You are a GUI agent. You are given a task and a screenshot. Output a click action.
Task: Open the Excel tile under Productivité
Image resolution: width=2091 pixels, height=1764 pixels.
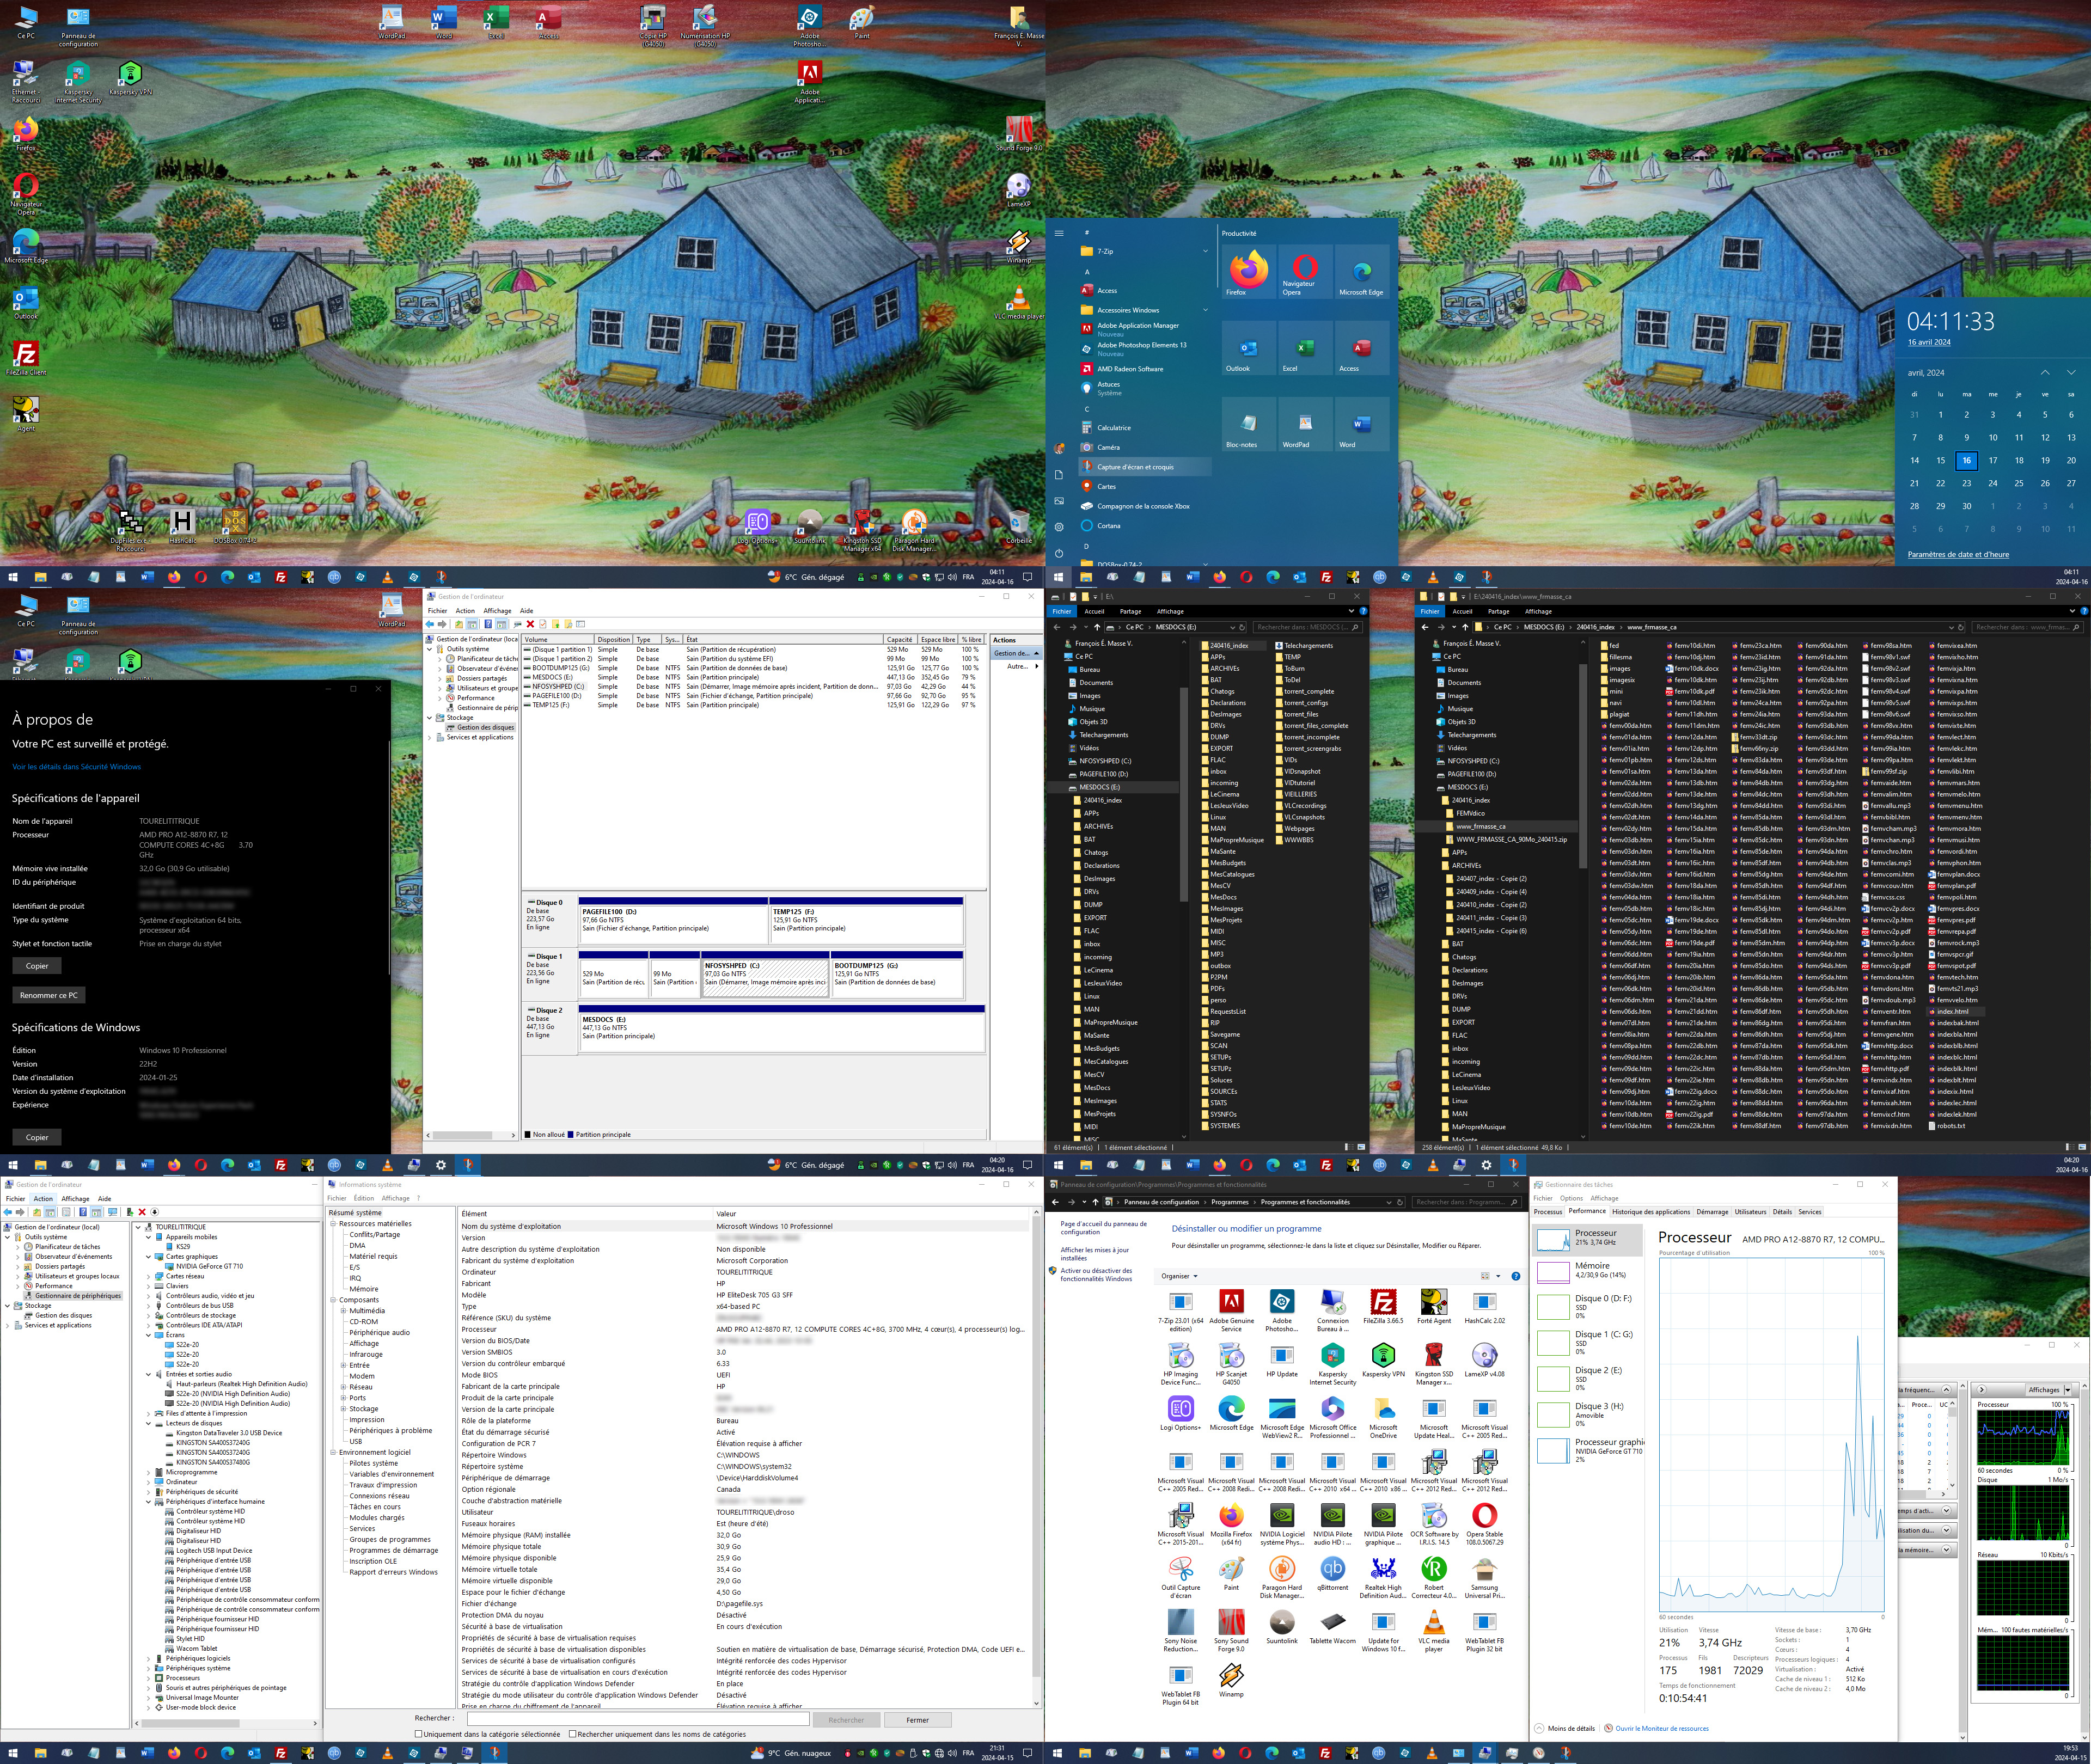(1304, 349)
